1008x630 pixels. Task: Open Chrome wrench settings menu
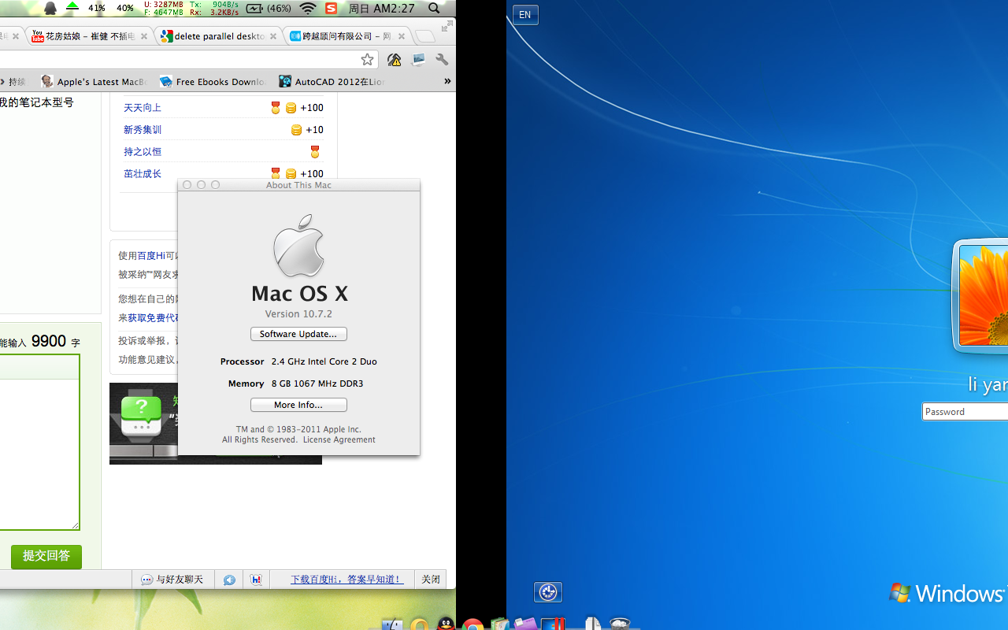point(442,60)
